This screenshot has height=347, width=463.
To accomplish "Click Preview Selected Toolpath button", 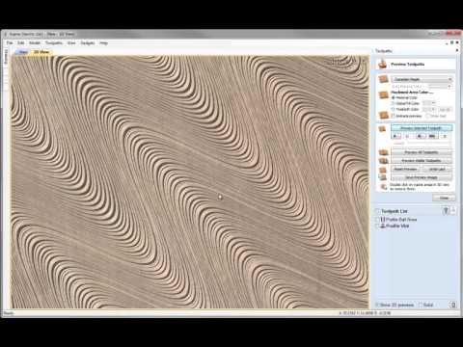I will pos(422,128).
